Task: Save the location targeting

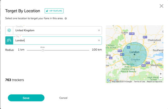Action: pyautogui.click(x=26, y=98)
